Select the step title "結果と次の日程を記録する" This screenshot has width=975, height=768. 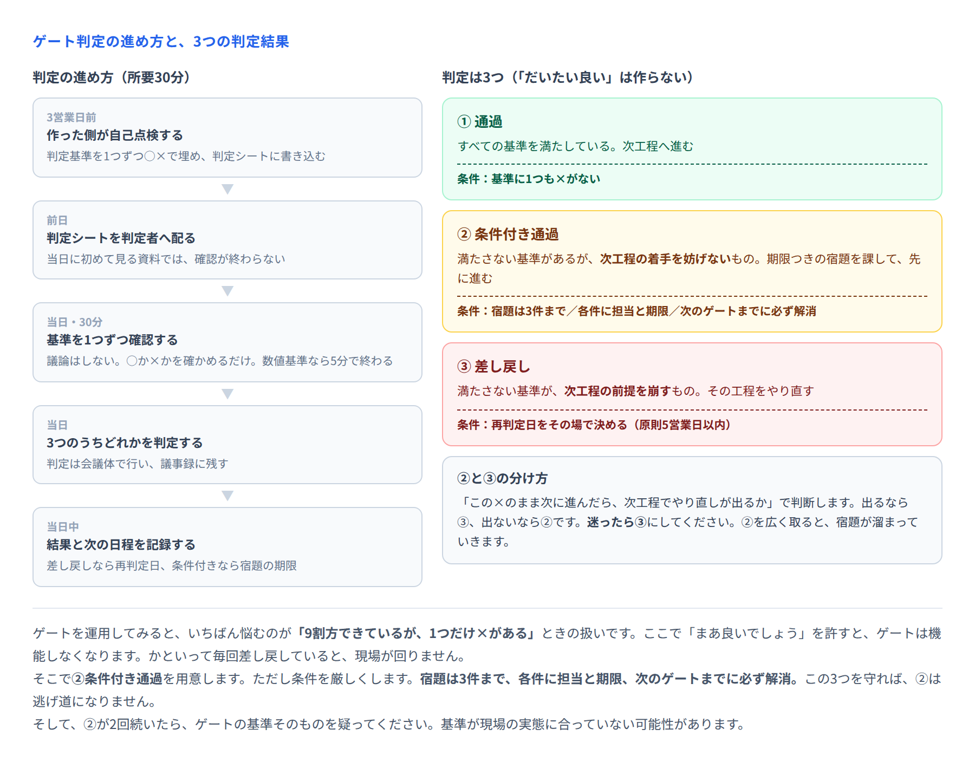coord(121,544)
